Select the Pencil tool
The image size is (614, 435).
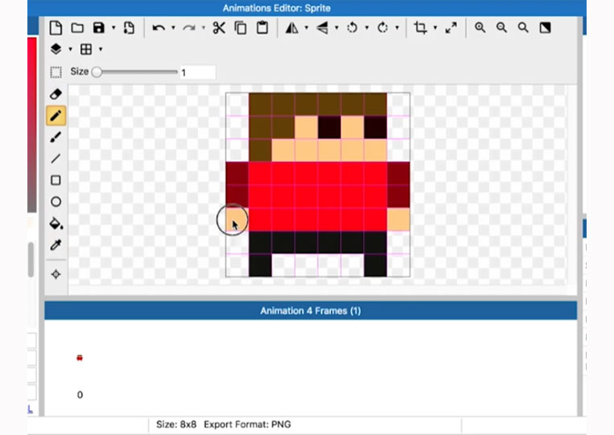(x=56, y=116)
